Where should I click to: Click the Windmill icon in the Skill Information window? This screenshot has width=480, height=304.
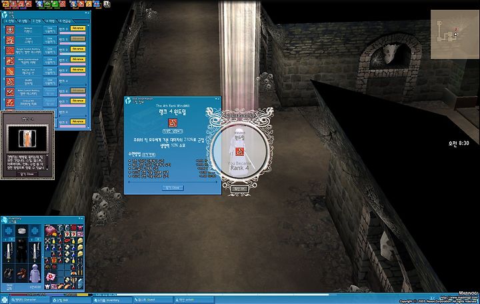[x=173, y=123]
